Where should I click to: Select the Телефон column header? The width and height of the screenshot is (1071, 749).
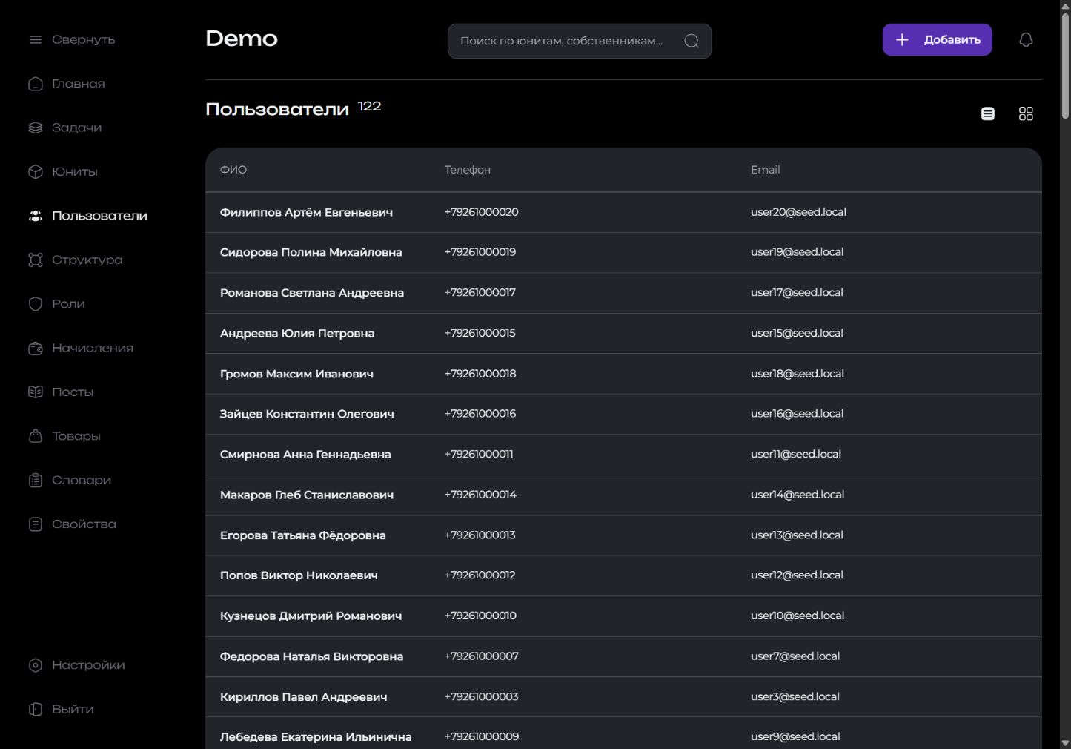pos(468,170)
